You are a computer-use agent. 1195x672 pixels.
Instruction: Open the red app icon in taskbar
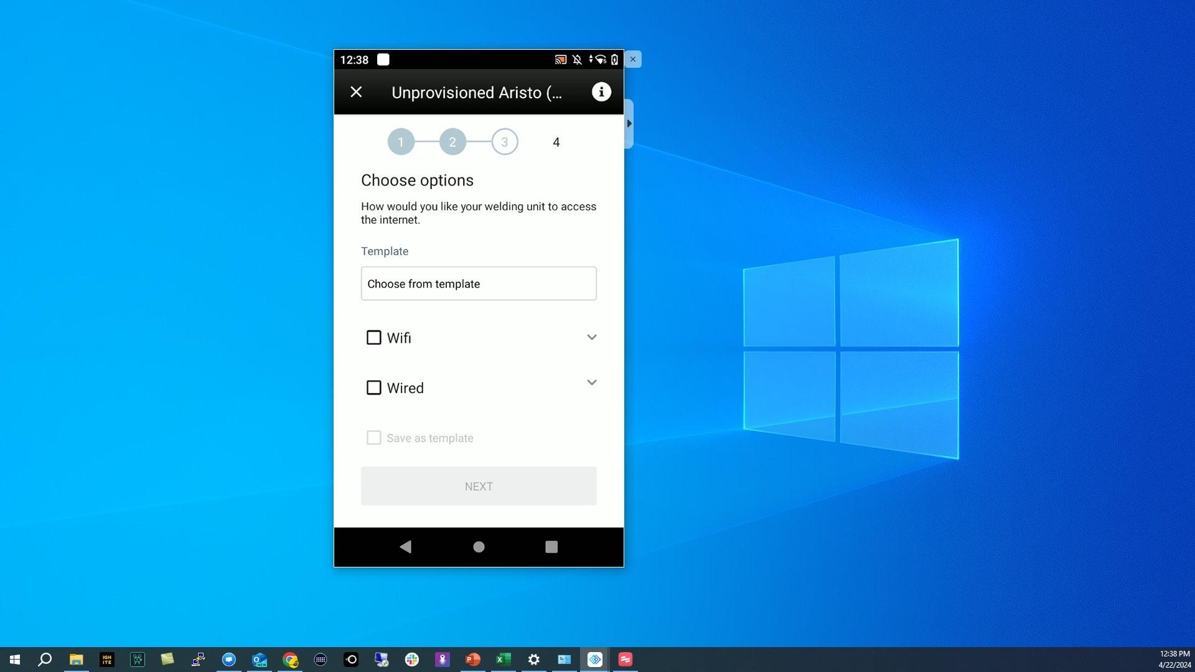click(x=626, y=660)
